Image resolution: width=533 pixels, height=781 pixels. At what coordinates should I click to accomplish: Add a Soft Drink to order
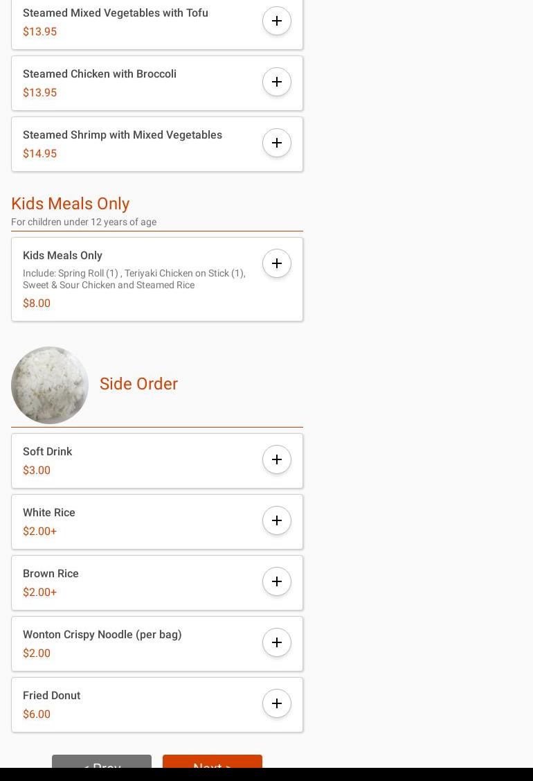[x=277, y=459]
